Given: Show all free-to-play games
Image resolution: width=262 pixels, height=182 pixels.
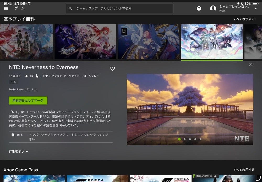Looking at the screenshot, I should [x=244, y=19].
